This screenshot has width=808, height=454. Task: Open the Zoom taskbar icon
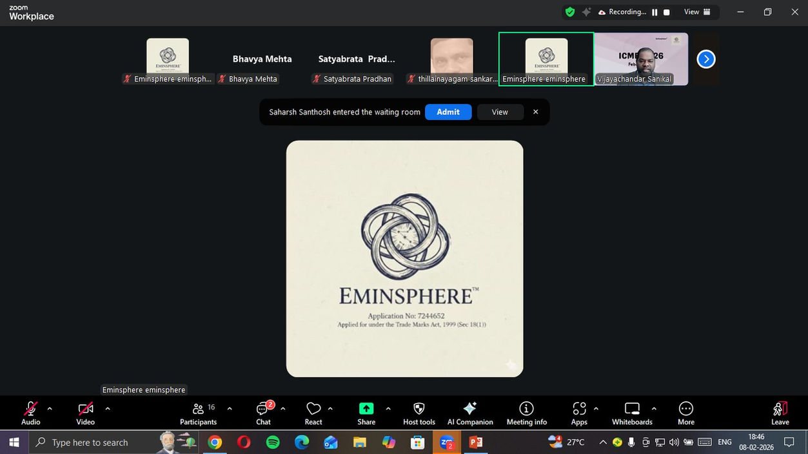(447, 442)
